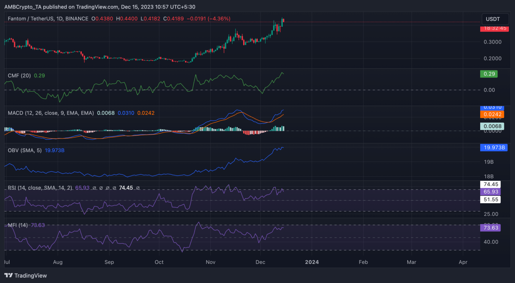The height and width of the screenshot is (283, 515).
Task: Click the purple 73.63 MFI value tag
Action: click(x=491, y=228)
